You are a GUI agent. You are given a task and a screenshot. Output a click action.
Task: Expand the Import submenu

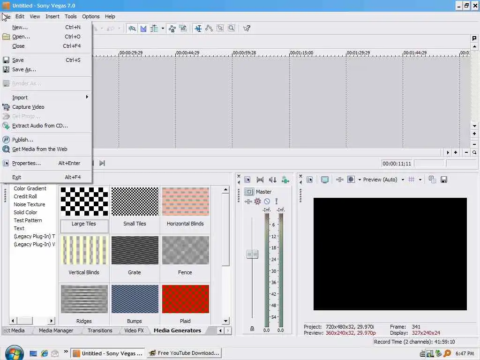46,97
